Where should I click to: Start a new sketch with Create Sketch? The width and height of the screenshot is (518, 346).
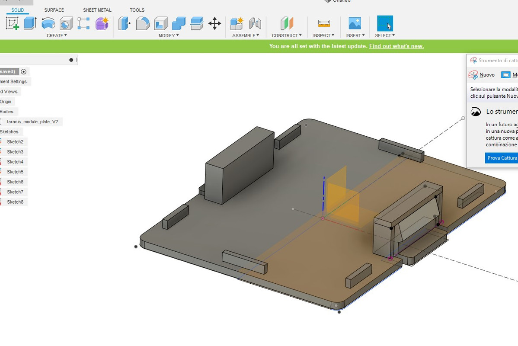(x=12, y=23)
